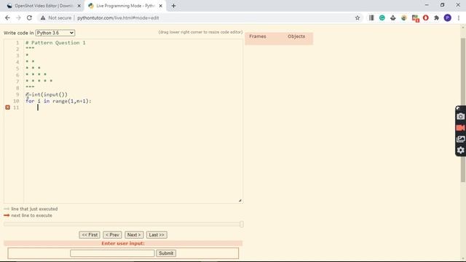This screenshot has width=466, height=262.
Task: Submit the user input
Action: tap(166, 253)
